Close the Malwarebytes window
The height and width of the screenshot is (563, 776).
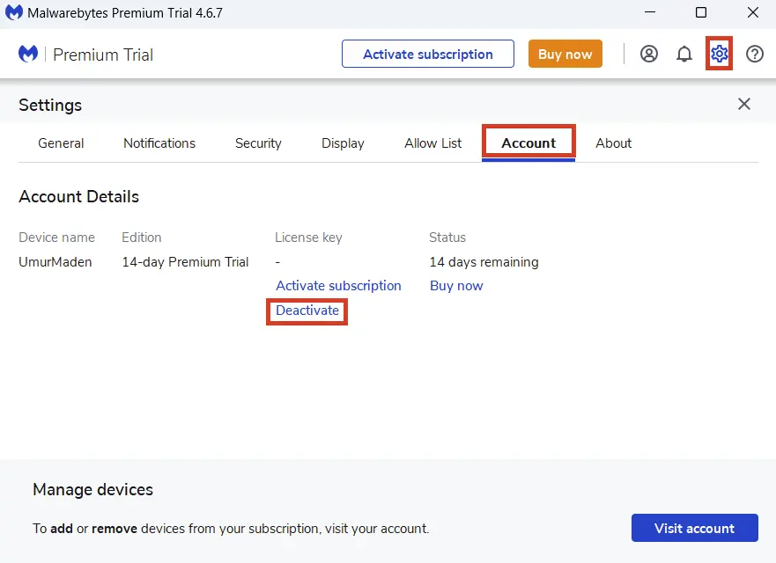pyautogui.click(x=753, y=12)
